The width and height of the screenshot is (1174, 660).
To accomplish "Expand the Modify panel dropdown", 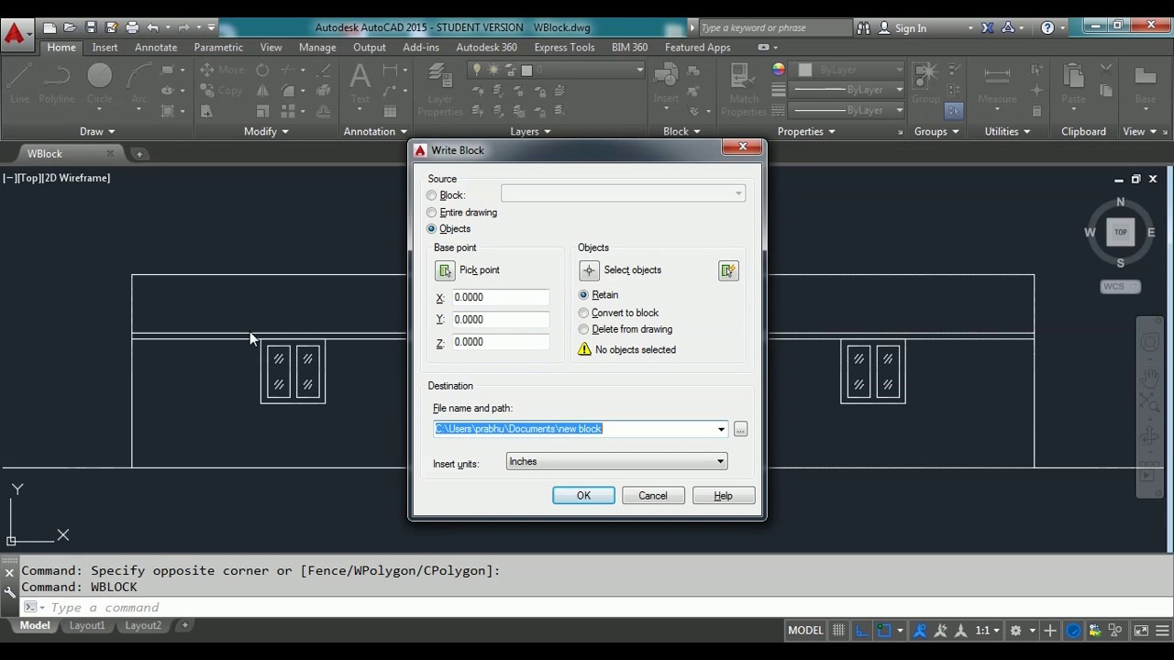I will (266, 131).
